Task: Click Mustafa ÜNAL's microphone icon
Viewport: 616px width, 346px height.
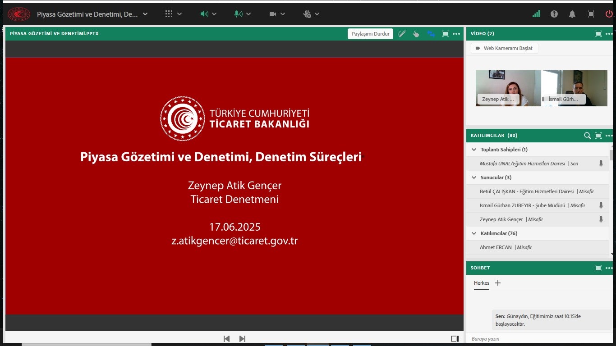Action: tap(601, 164)
